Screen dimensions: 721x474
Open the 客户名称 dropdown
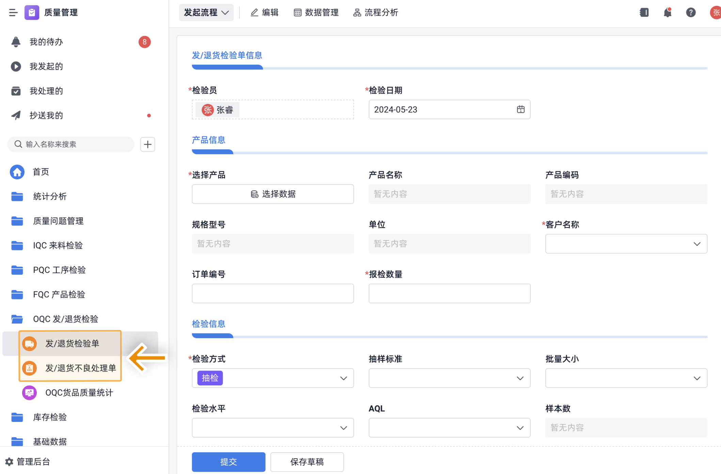(x=626, y=244)
